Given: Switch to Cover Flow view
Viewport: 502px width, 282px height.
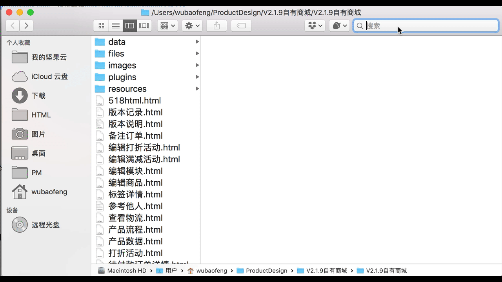Looking at the screenshot, I should (144, 26).
